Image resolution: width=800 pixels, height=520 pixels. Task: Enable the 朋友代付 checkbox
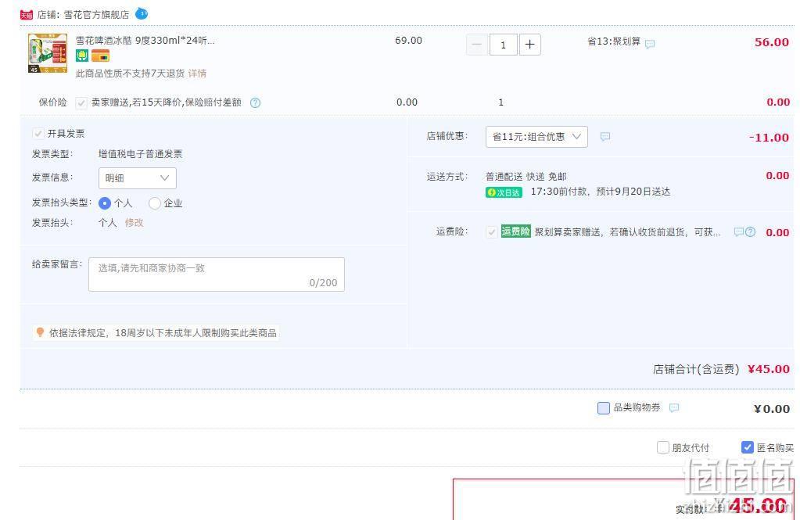point(662,447)
